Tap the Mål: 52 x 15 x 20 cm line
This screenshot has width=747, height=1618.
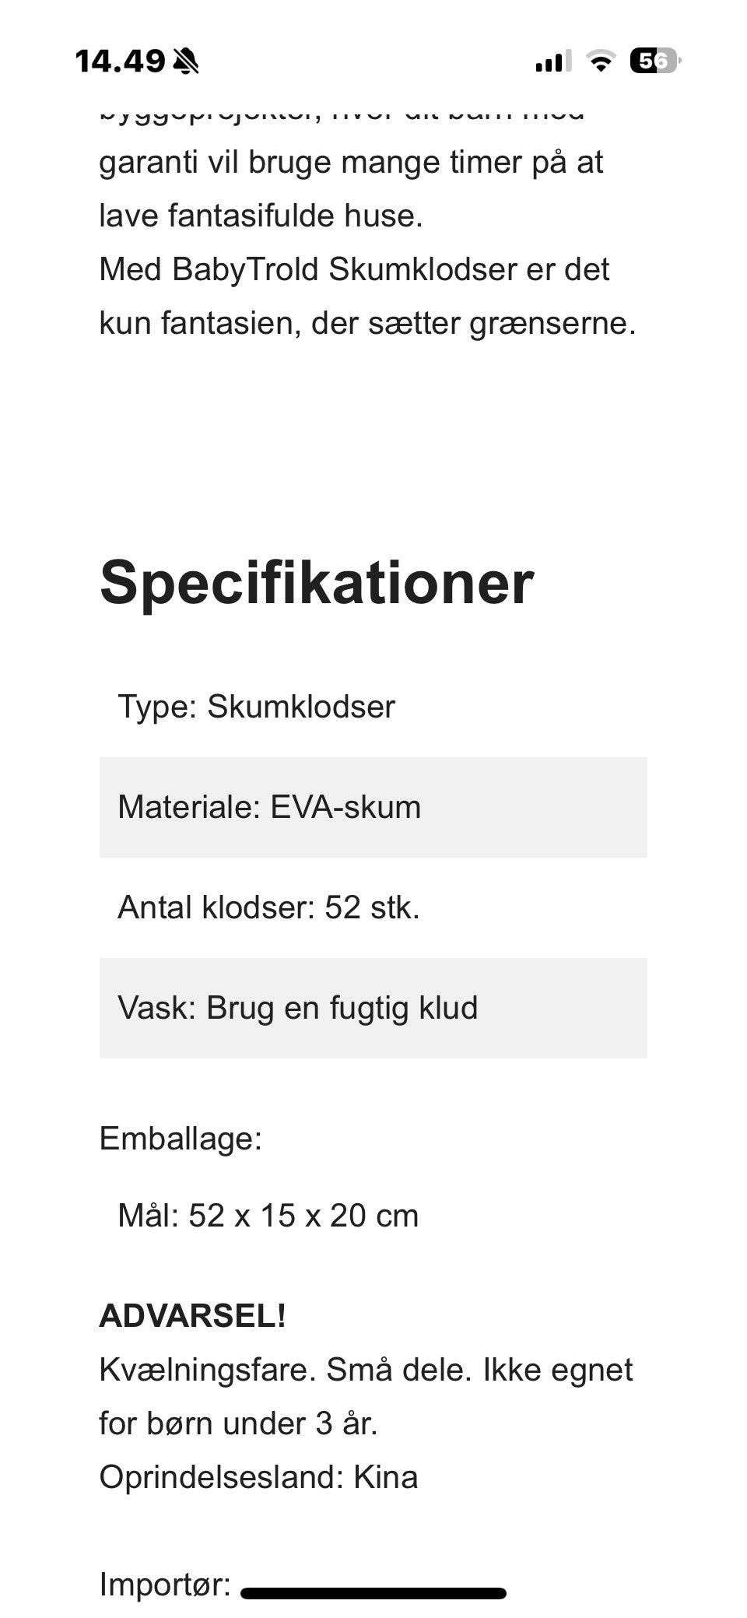(268, 1216)
